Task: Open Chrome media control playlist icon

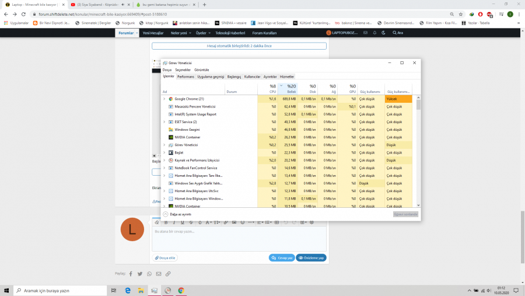Action: [x=501, y=14]
